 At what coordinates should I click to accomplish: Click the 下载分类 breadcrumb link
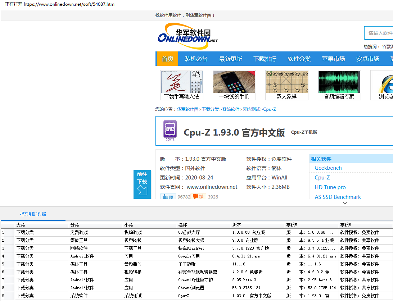pos(211,109)
